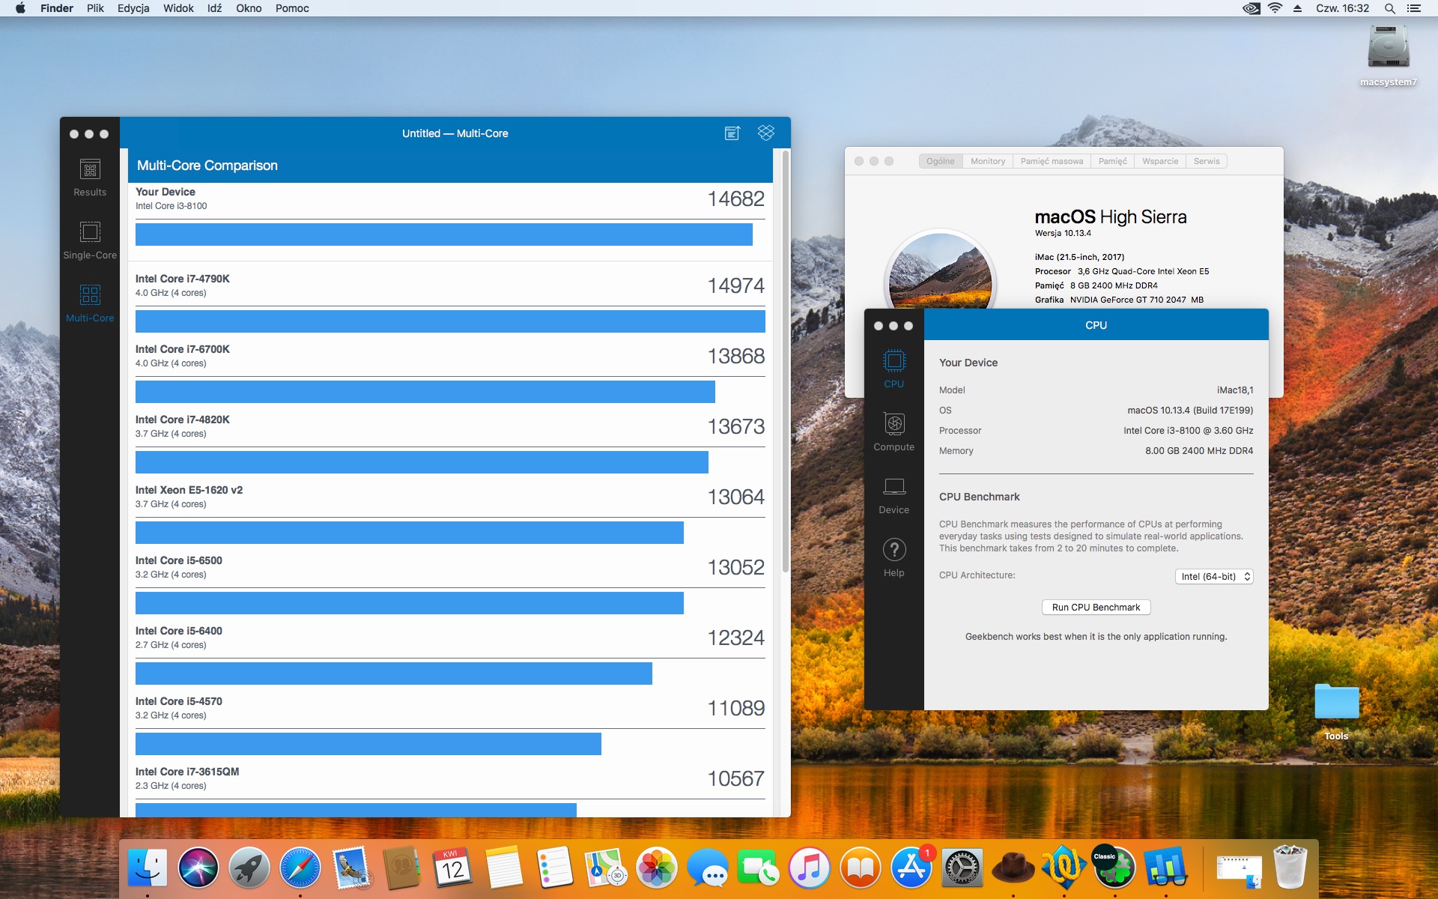Screen dimensions: 1438x899
Task: Select the CPU icon in Geekbench sidebar
Action: tap(894, 369)
